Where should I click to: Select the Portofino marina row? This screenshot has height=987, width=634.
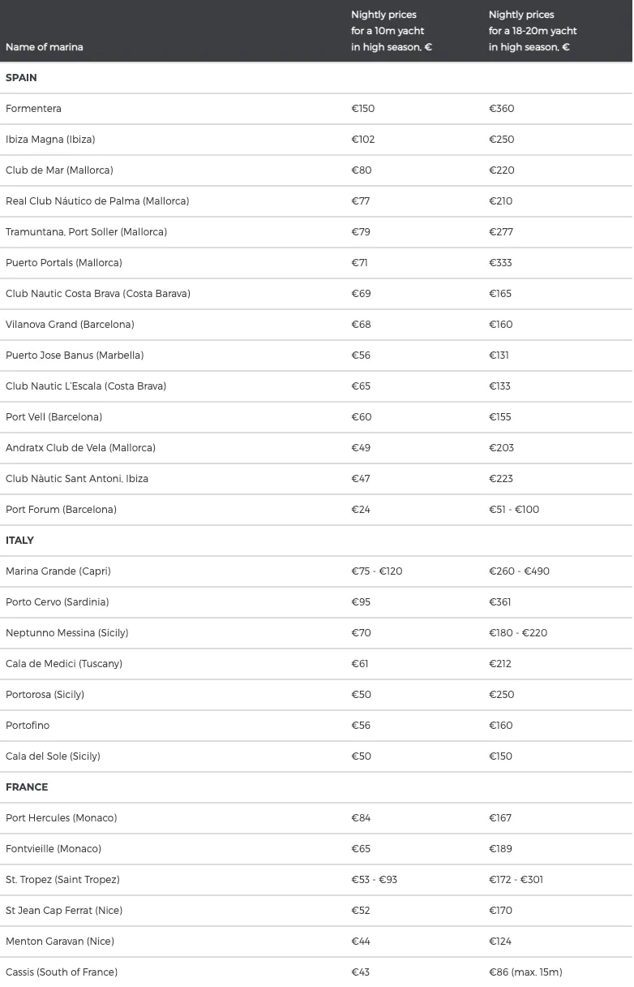[316, 726]
